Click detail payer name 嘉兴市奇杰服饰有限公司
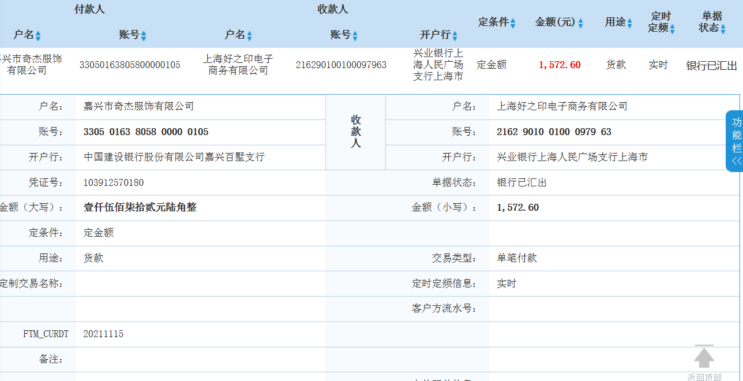 coord(139,106)
